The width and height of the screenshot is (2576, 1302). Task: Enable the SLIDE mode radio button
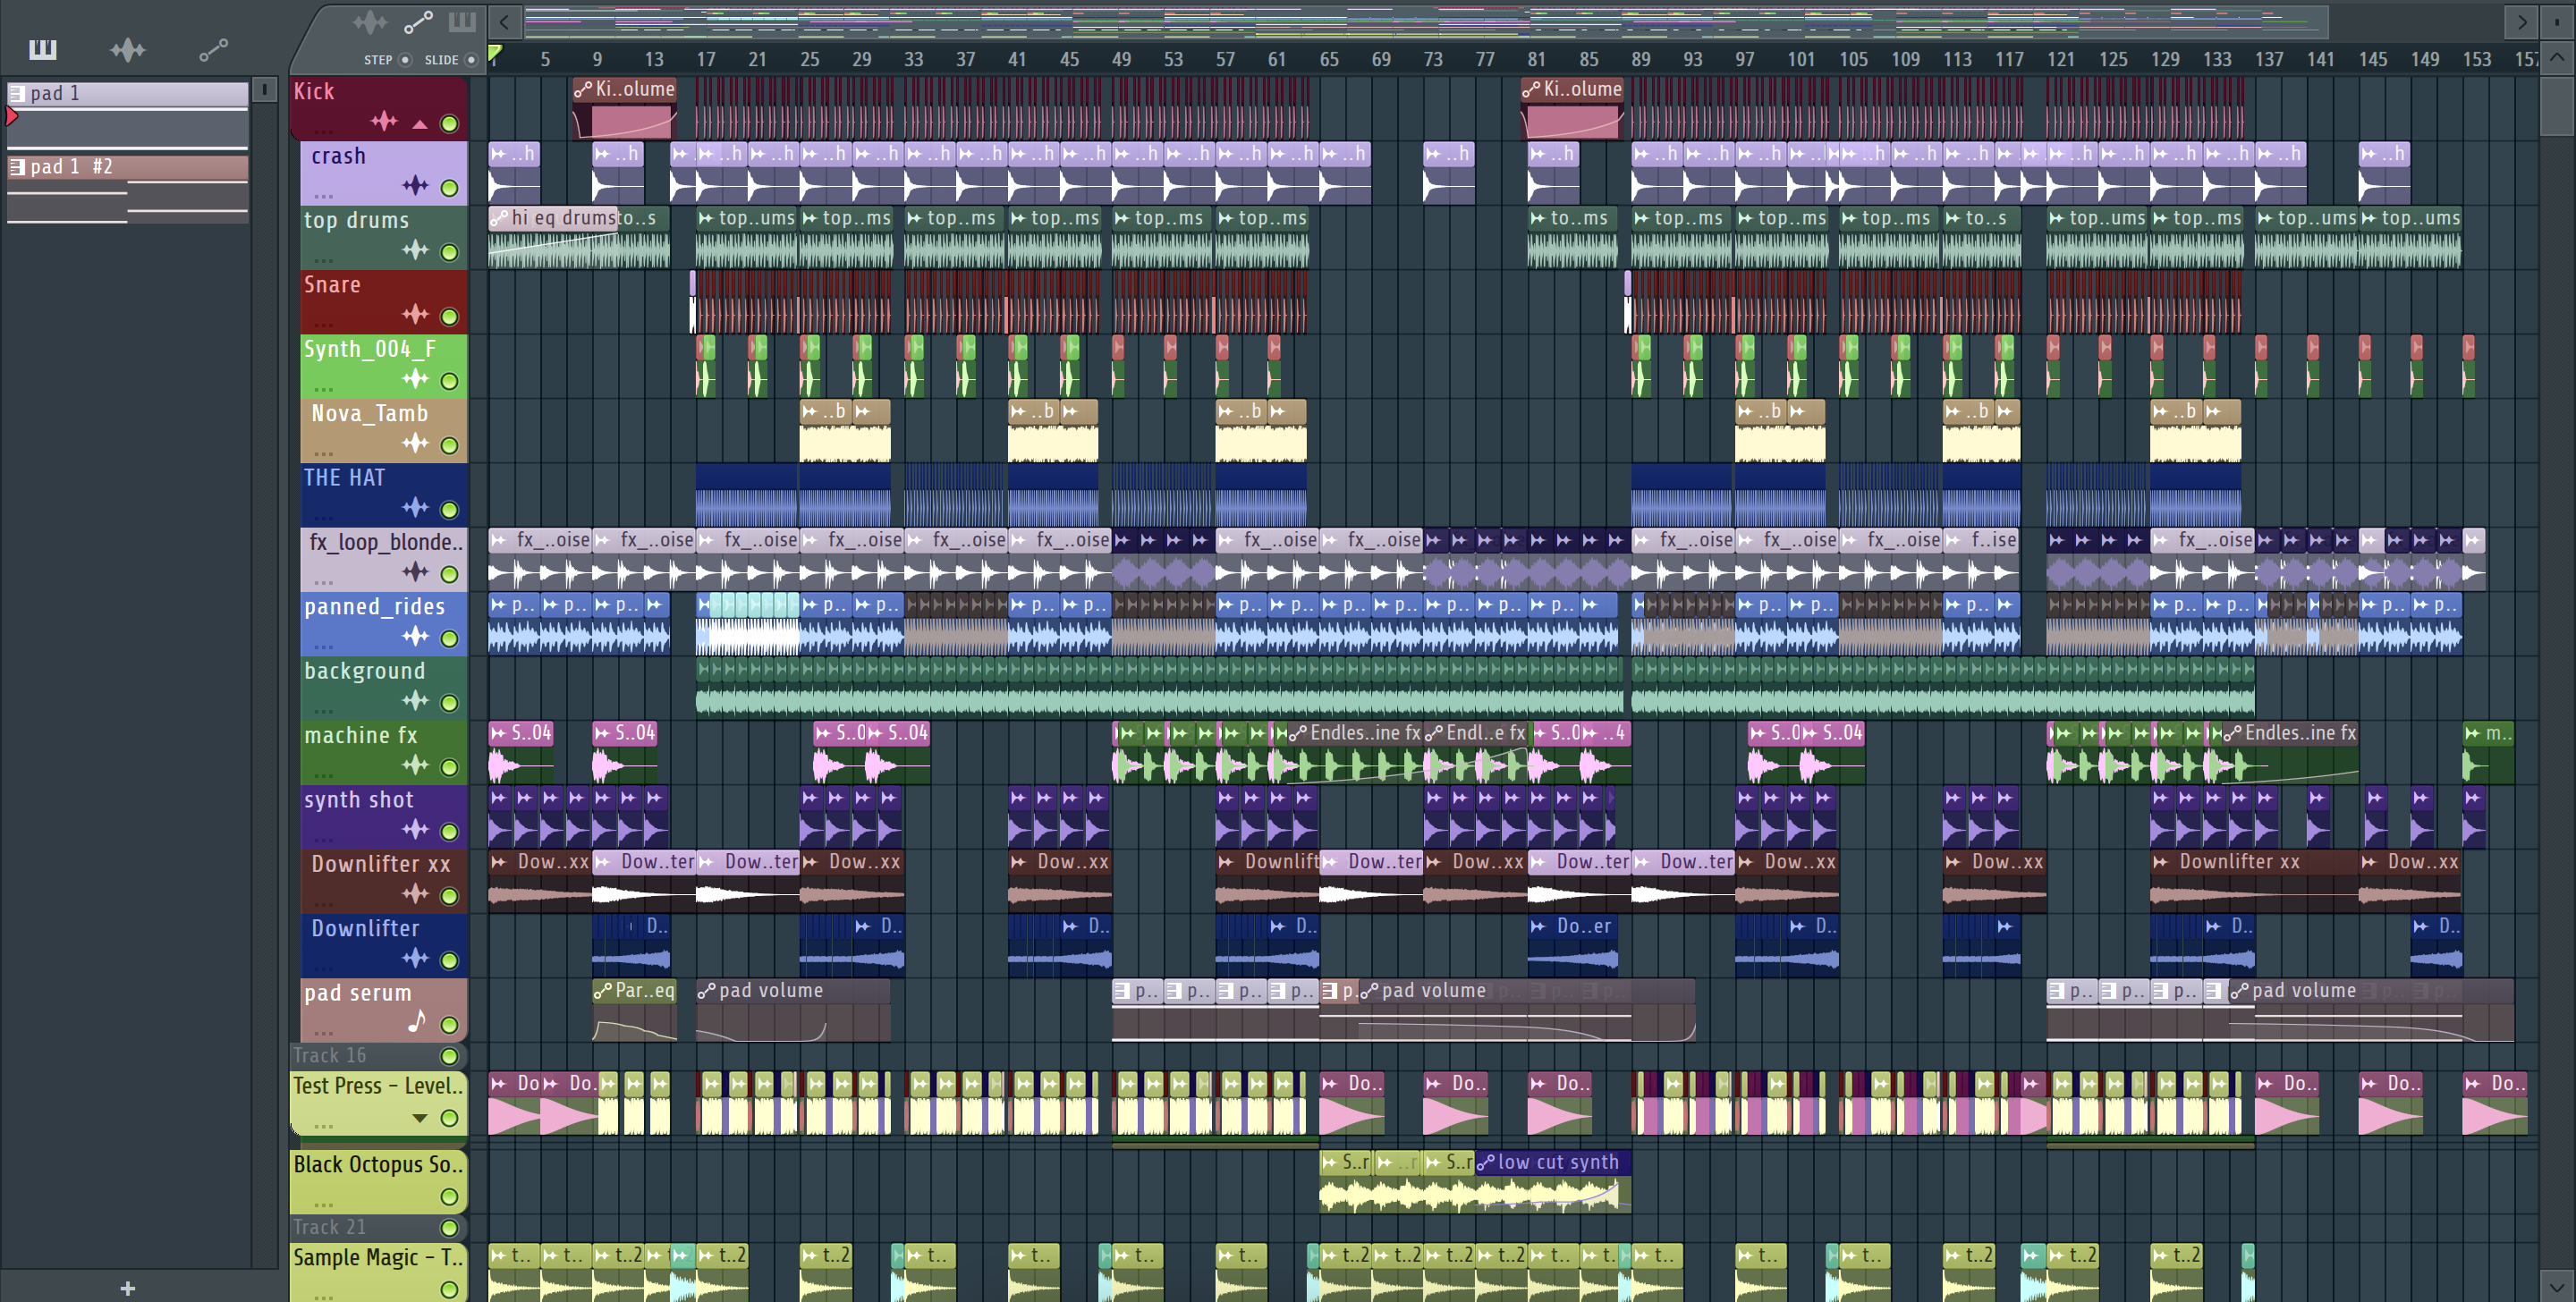(x=471, y=60)
